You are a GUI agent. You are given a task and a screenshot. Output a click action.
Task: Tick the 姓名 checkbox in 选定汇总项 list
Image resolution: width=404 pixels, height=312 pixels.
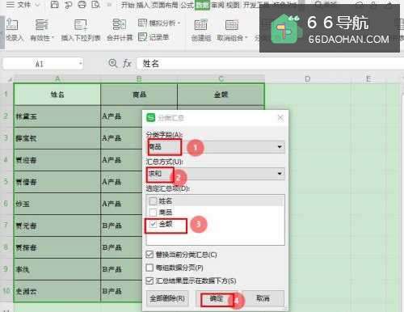point(153,201)
